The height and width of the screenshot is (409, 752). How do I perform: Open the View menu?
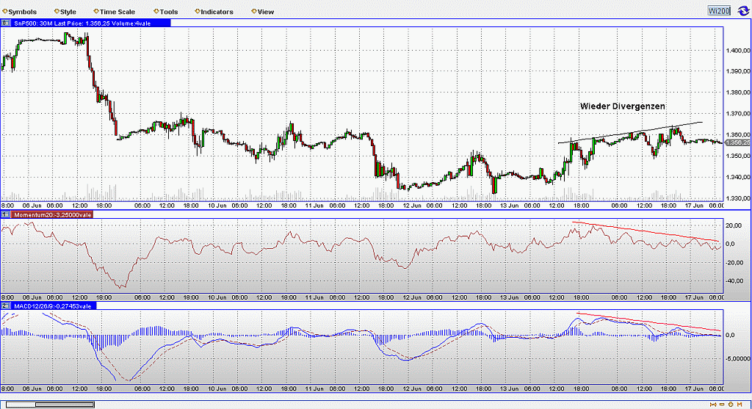[266, 12]
